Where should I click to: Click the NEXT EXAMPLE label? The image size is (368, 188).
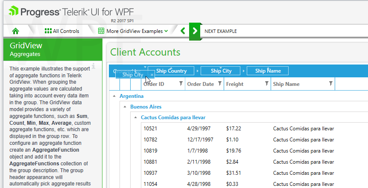pyautogui.click(x=220, y=31)
